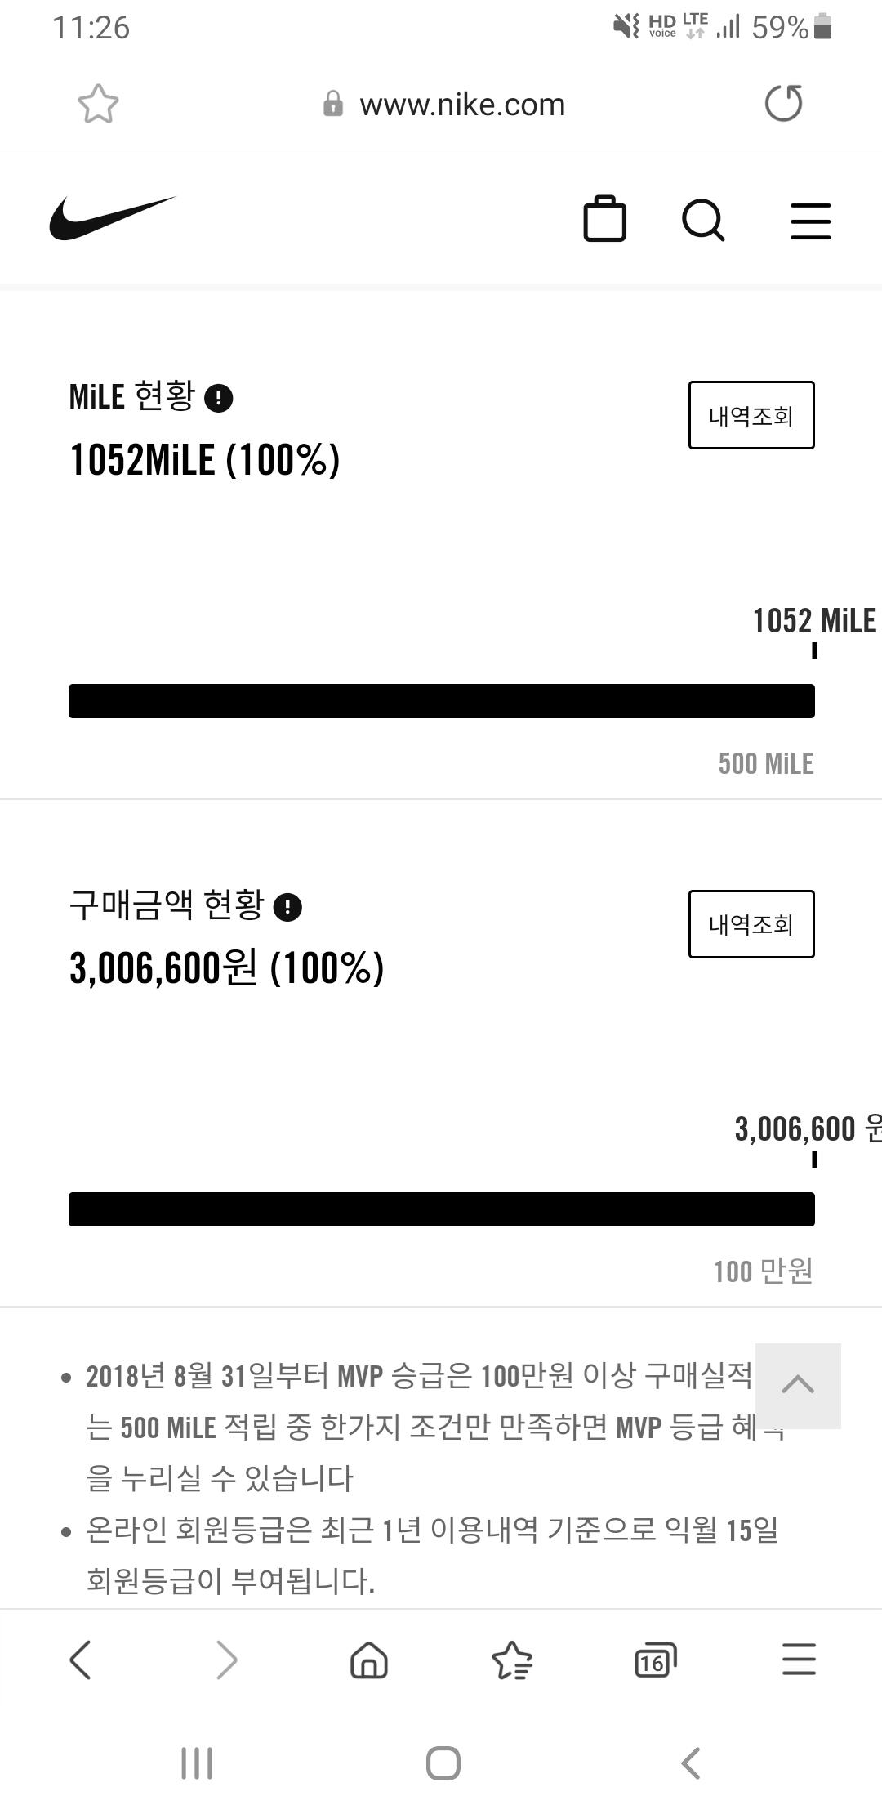Show info for 구매금액 현황
The image size is (882, 1814).
click(x=287, y=907)
